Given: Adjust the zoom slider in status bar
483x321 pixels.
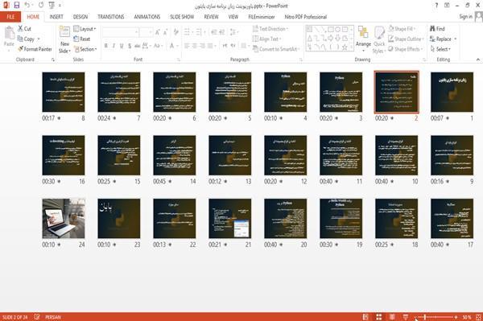Looking at the screenshot, I should pos(436,317).
